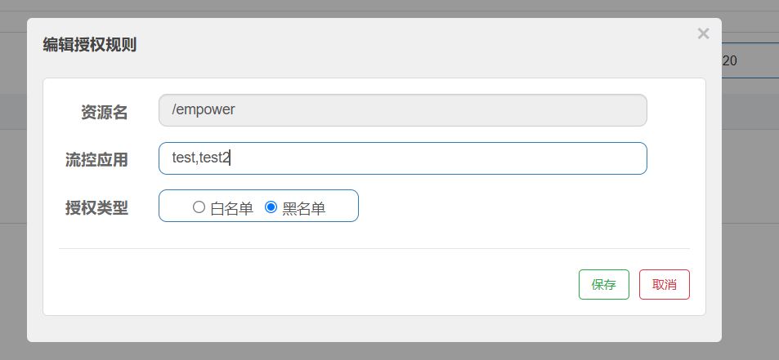Click the 黑名单 label text

coord(303,208)
